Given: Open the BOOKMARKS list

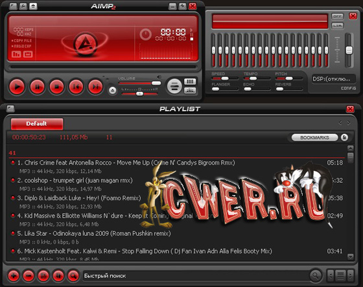Looking at the screenshot, I should pyautogui.click(x=314, y=137).
